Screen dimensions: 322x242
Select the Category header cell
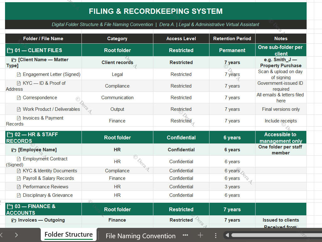[117, 39]
